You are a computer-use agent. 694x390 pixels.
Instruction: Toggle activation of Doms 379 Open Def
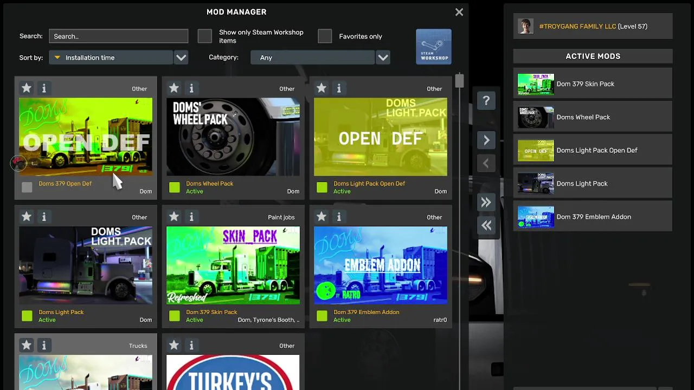[27, 187]
